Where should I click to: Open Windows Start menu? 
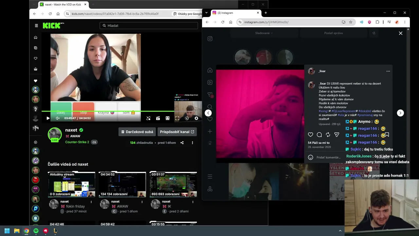7,231
